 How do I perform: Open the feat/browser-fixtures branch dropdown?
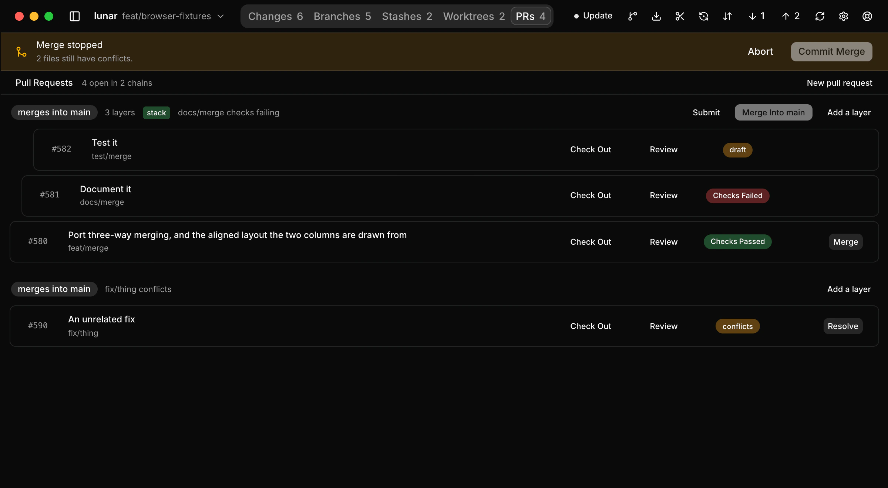pyautogui.click(x=173, y=16)
